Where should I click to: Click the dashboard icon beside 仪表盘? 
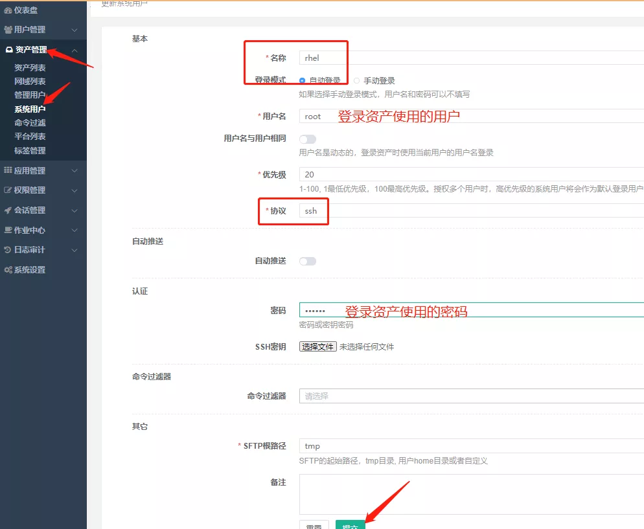click(8, 10)
